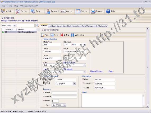Switch to the File Attachments tab
This screenshot has width=151, height=113.
(x=101, y=26)
